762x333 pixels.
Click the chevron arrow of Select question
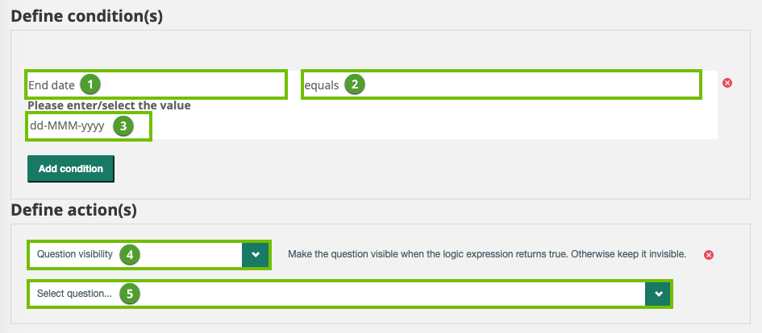tap(659, 294)
